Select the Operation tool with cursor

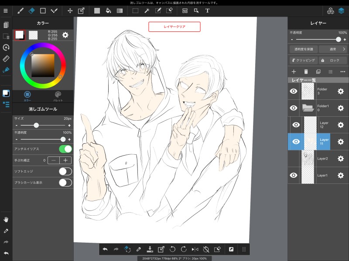(x=196, y=10)
